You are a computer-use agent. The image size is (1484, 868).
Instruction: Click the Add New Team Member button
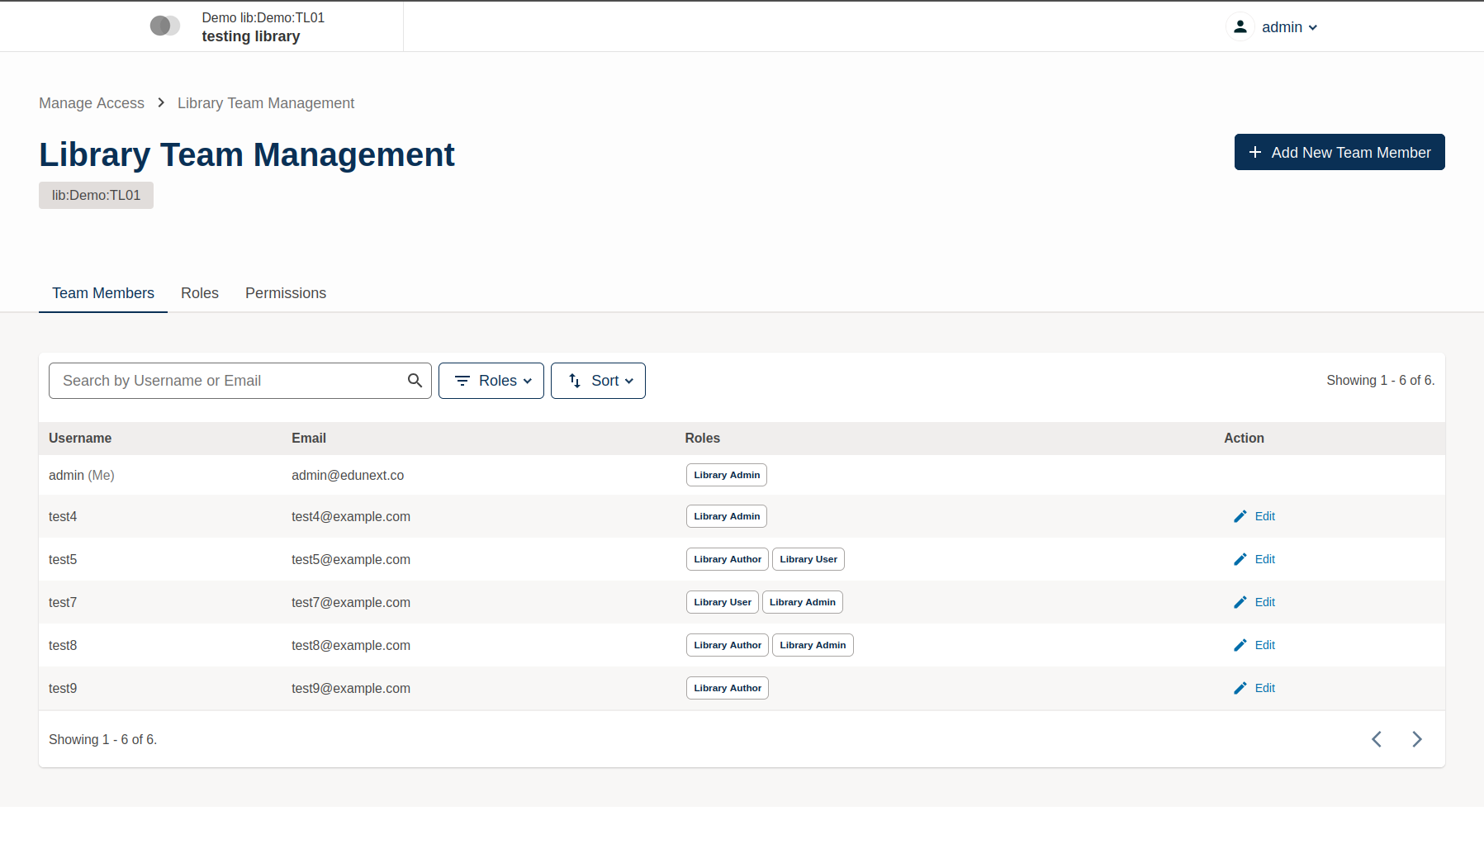click(1339, 152)
